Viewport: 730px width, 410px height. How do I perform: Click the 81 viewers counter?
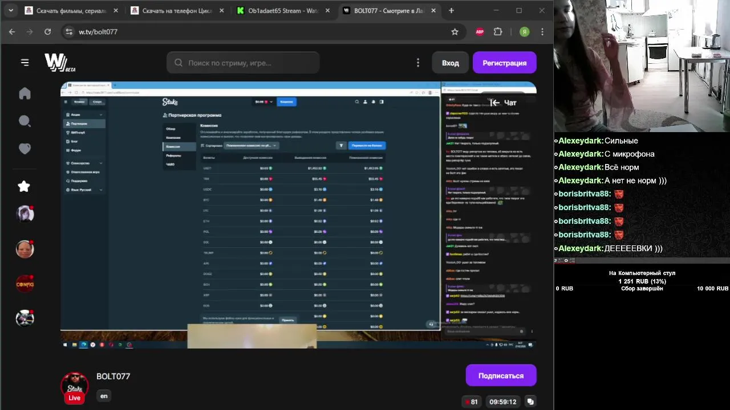(x=471, y=401)
